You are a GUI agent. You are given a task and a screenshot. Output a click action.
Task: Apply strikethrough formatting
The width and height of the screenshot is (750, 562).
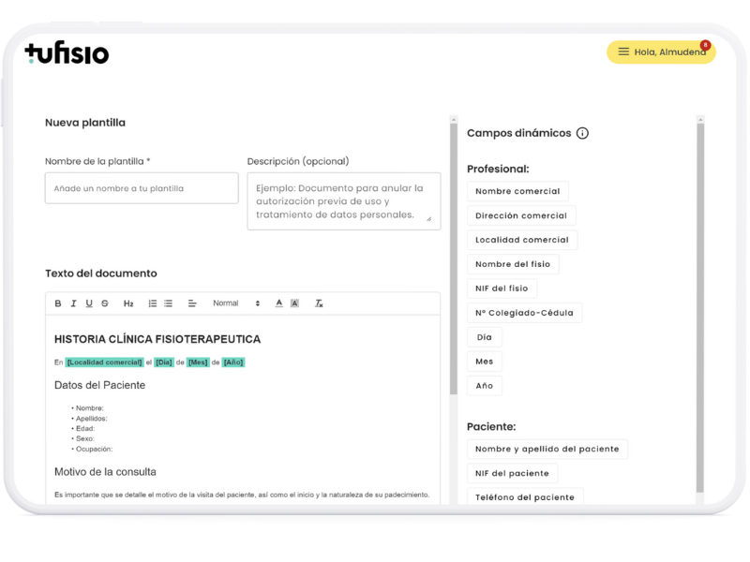point(105,303)
